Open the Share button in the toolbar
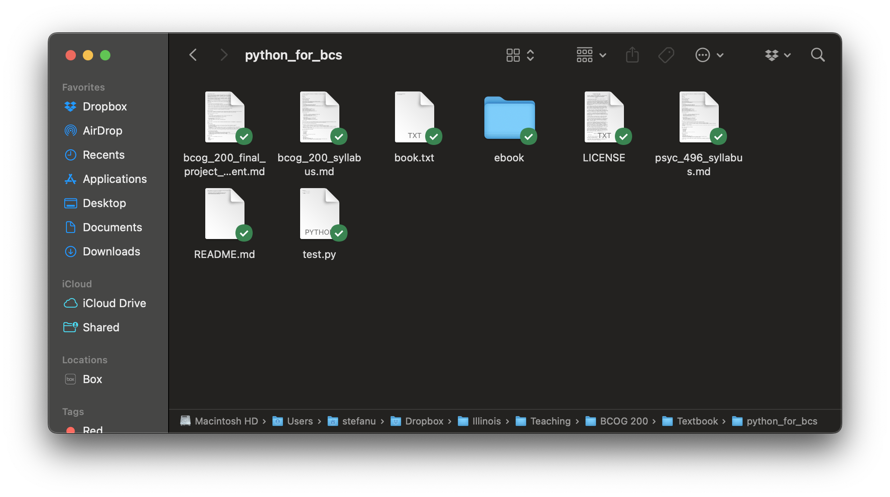The image size is (890, 497). (x=632, y=55)
